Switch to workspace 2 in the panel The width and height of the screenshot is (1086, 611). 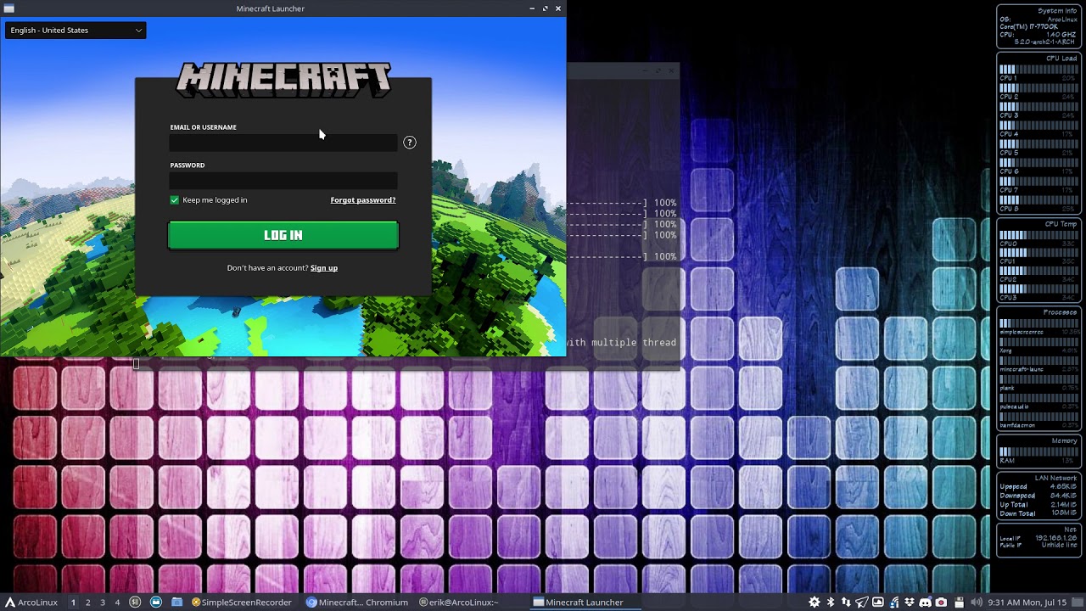click(87, 603)
